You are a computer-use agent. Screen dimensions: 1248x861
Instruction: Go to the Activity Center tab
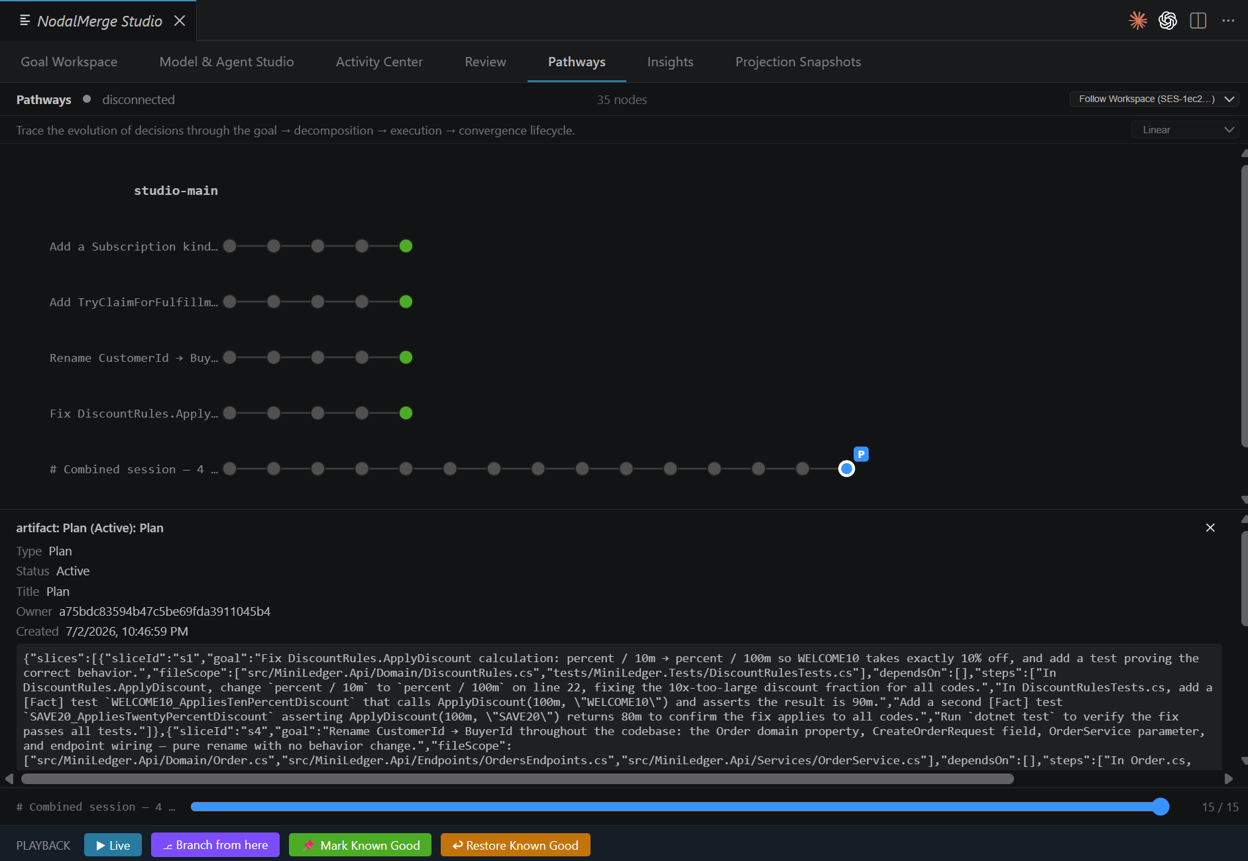pyautogui.click(x=379, y=62)
